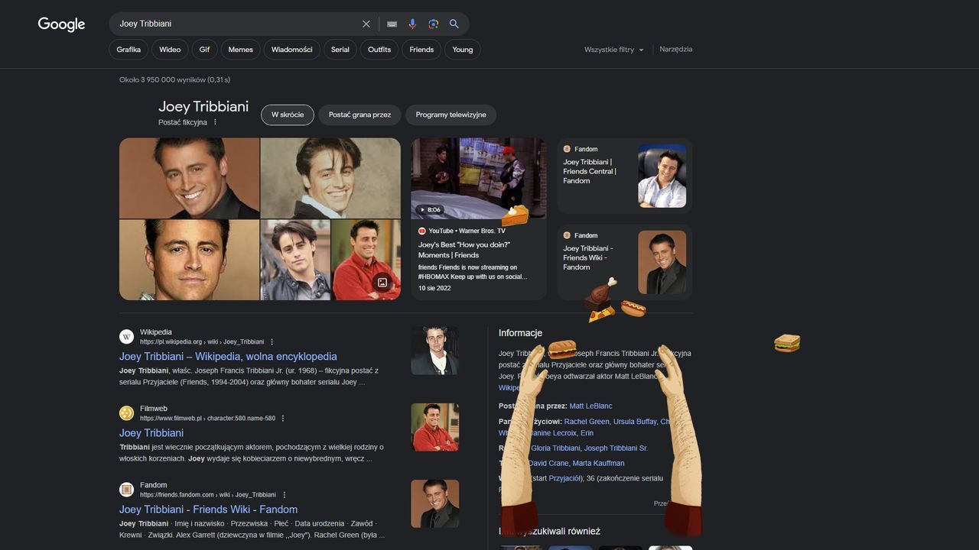Click the YouTube icon in the video card
Screen dimensions: 979x550
[421, 231]
